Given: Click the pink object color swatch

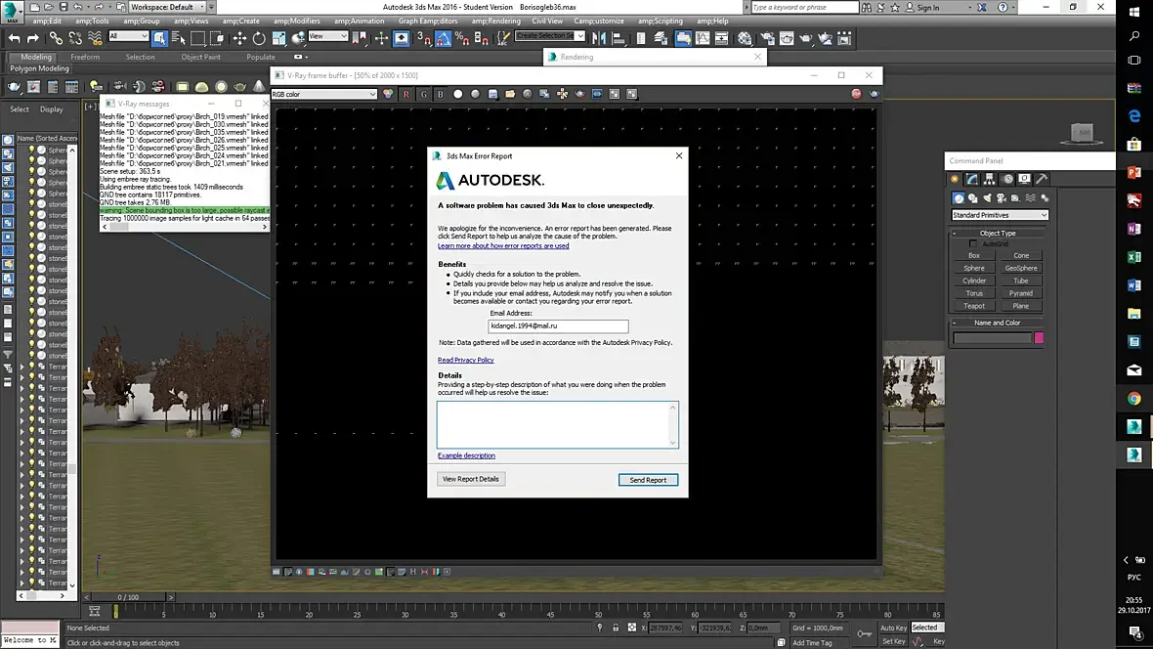Looking at the screenshot, I should (1039, 338).
